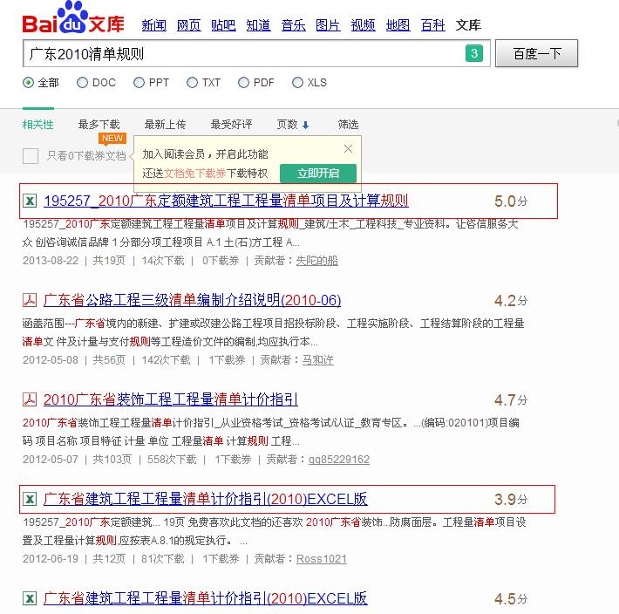Switch to the 最多下载 sort tab
Screen dimensions: 619x614
click(x=99, y=125)
